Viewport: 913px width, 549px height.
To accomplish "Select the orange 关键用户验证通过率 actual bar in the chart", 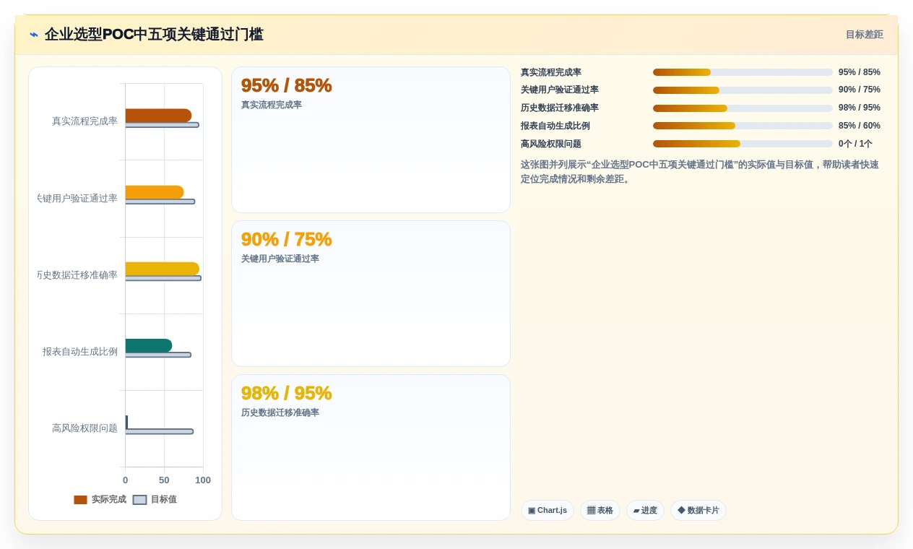I will click(x=155, y=192).
